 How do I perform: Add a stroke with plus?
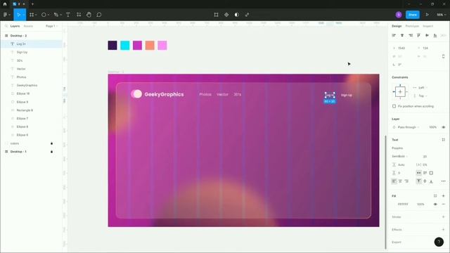tap(444, 217)
